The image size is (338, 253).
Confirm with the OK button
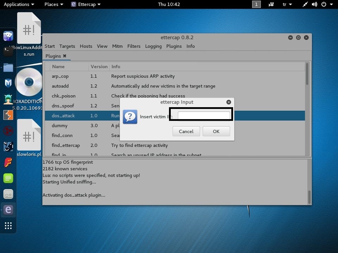216,131
